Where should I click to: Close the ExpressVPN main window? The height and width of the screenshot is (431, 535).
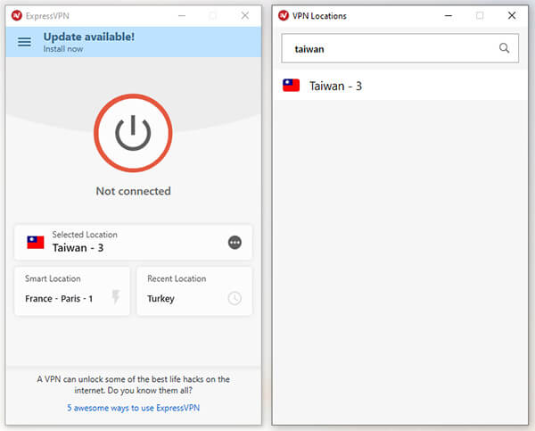[245, 15]
